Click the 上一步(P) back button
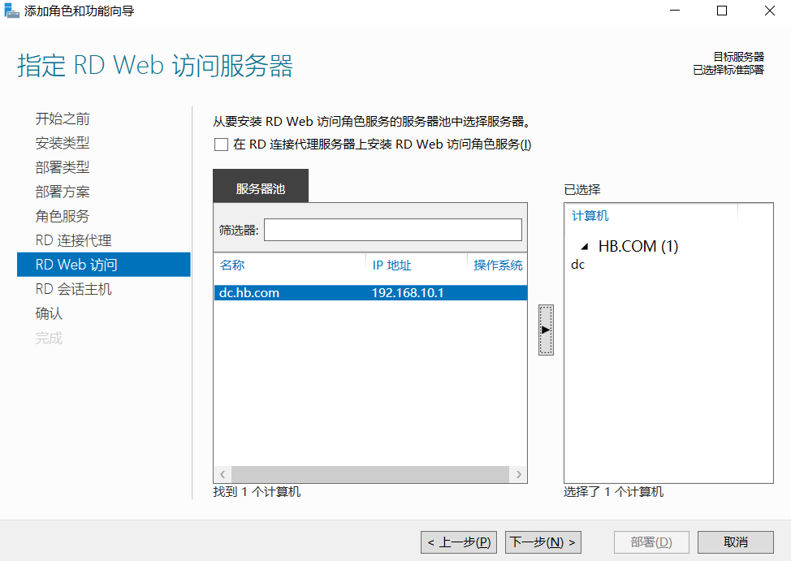 [459, 542]
